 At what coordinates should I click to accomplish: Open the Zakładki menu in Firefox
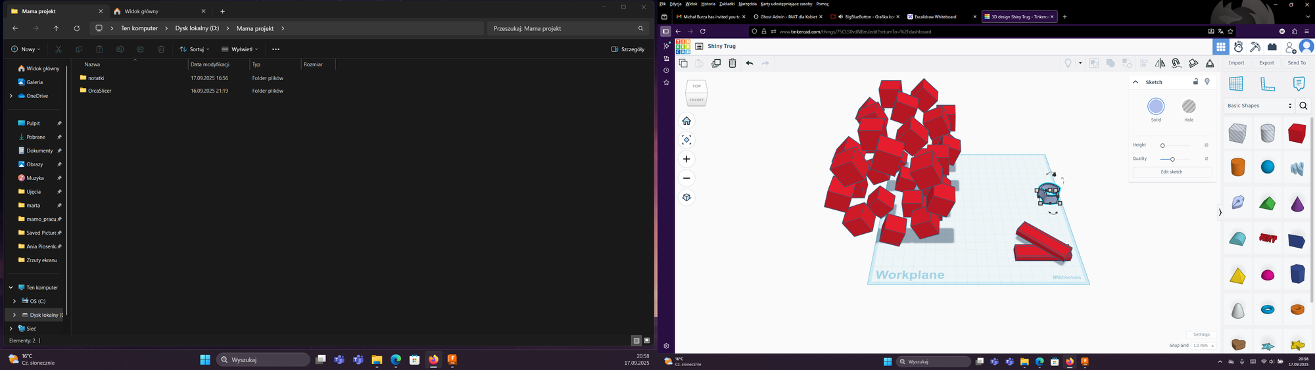(x=727, y=4)
